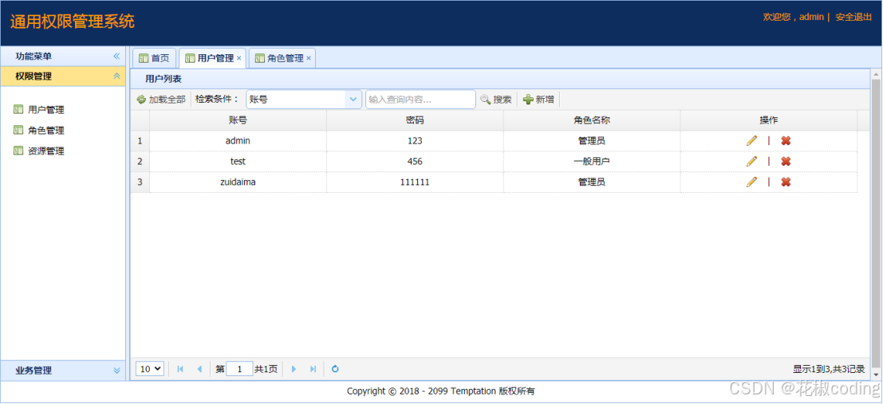Close the 用户管理 tab

point(238,58)
